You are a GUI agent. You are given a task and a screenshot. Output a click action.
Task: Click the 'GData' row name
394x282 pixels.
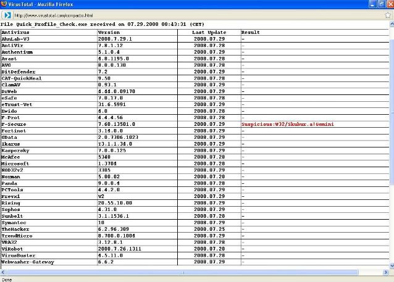coord(9,137)
